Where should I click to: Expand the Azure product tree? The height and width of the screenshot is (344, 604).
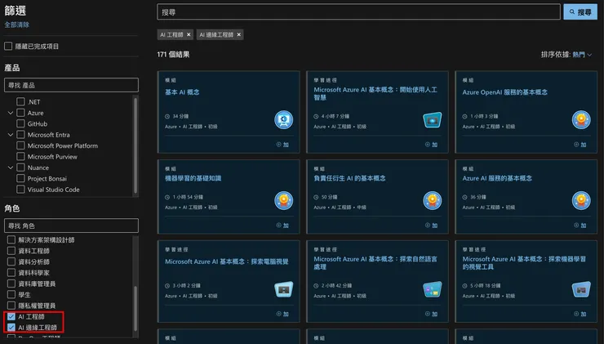point(11,113)
